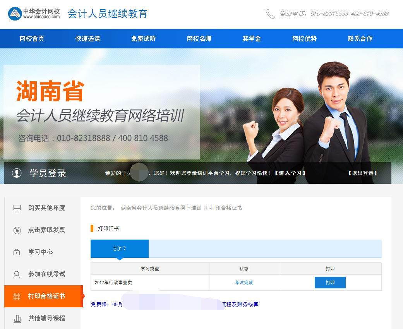The height and width of the screenshot is (329, 403).
Task: Click the briefcase icon for 学习中心
Action: pyautogui.click(x=17, y=252)
